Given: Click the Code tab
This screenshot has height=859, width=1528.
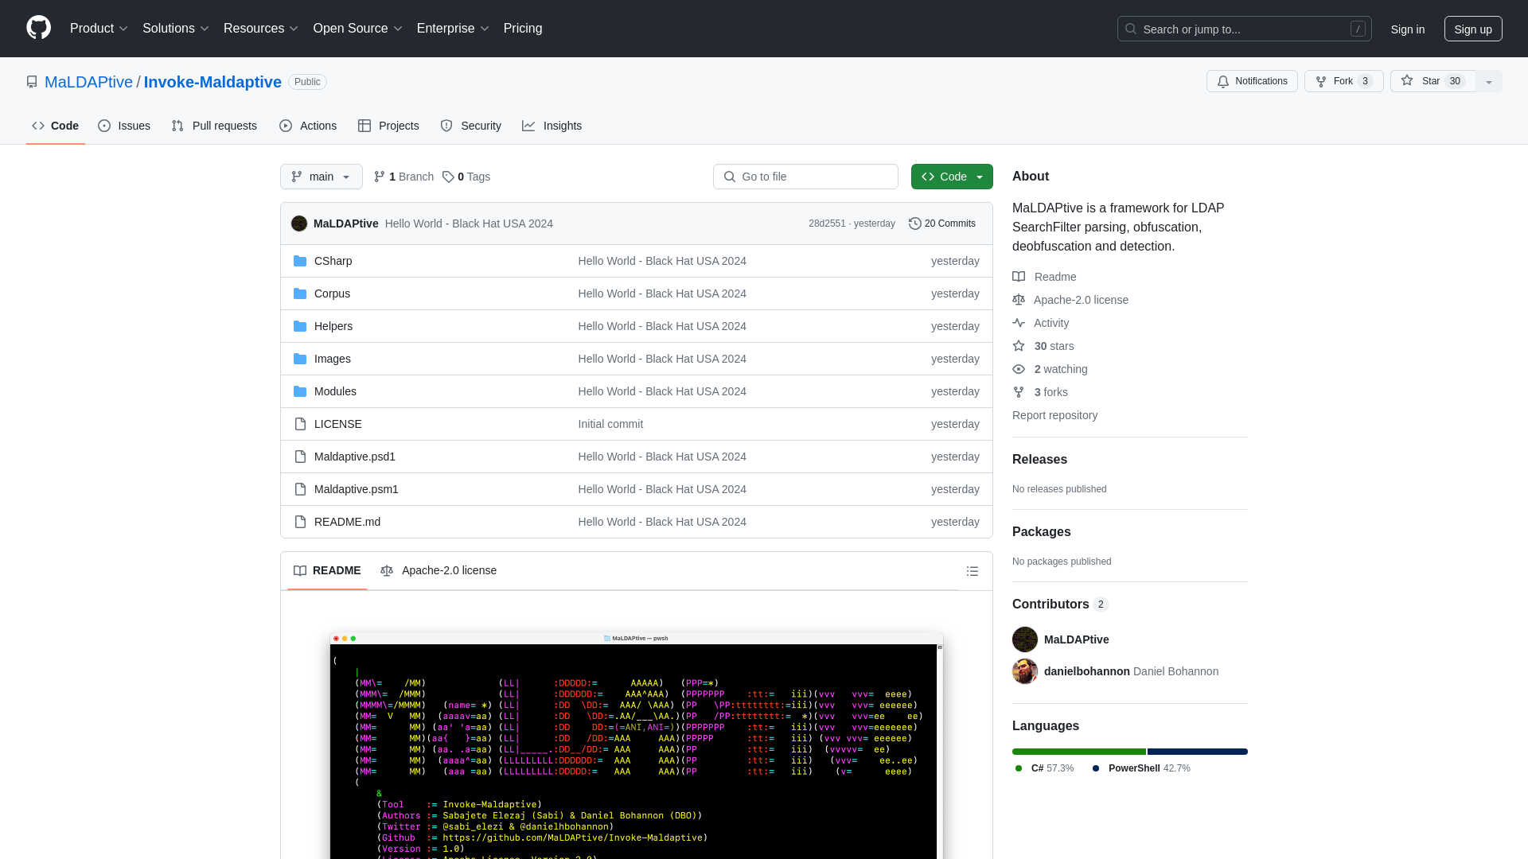Looking at the screenshot, I should [x=56, y=126].
